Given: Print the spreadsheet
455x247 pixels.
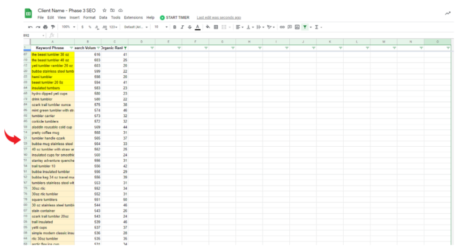Looking at the screenshot, I should 45,27.
